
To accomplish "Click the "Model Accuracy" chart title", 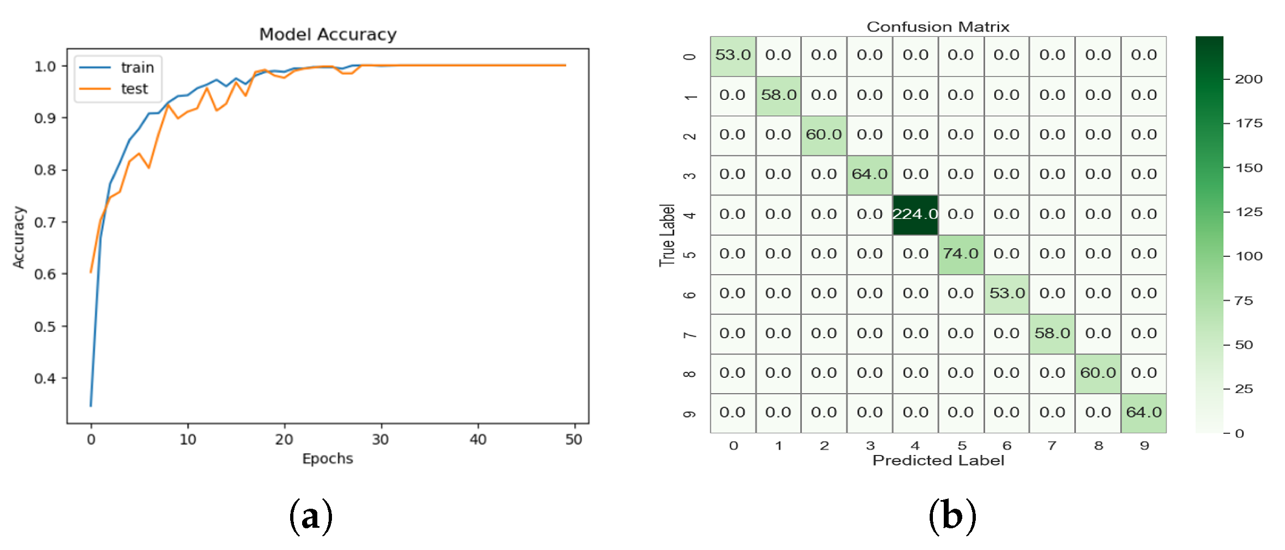I will (x=328, y=34).
